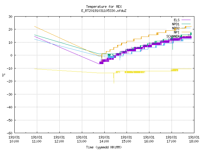Click the x-axis time label '15:00'

pyautogui.click(x=126, y=141)
